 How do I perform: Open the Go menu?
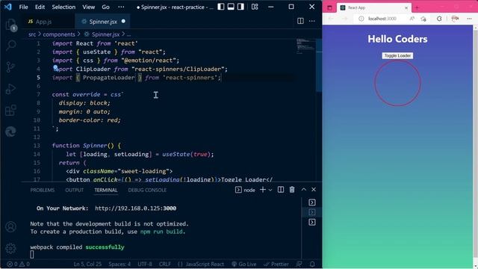105,7
